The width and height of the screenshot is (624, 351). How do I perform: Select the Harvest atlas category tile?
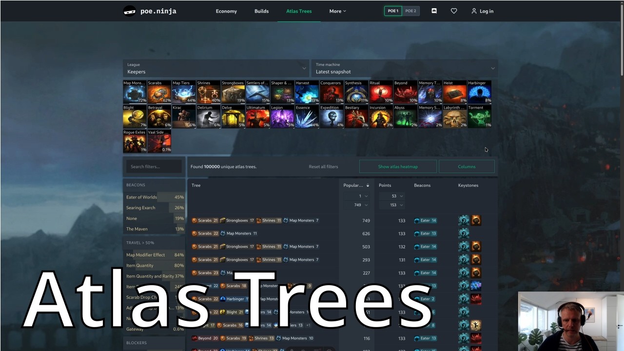click(x=307, y=92)
